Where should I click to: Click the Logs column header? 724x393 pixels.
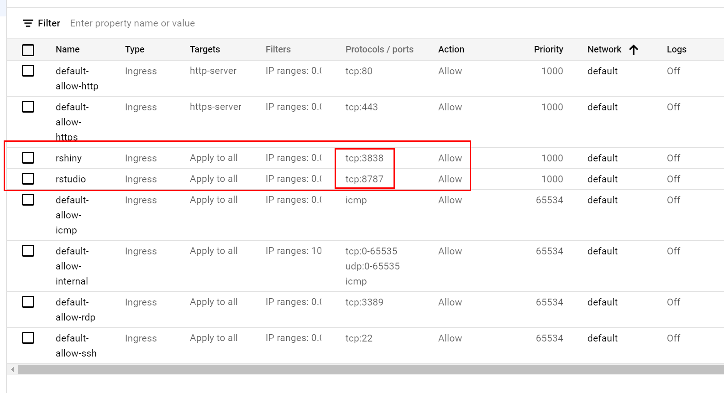(676, 50)
